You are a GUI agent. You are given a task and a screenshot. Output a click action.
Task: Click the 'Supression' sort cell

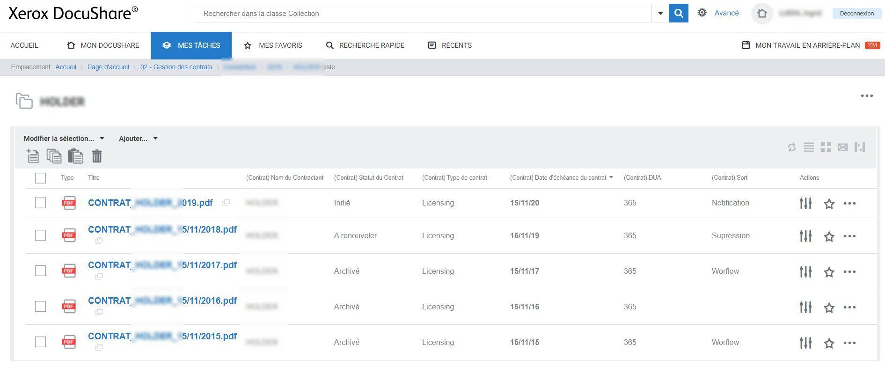coord(731,235)
